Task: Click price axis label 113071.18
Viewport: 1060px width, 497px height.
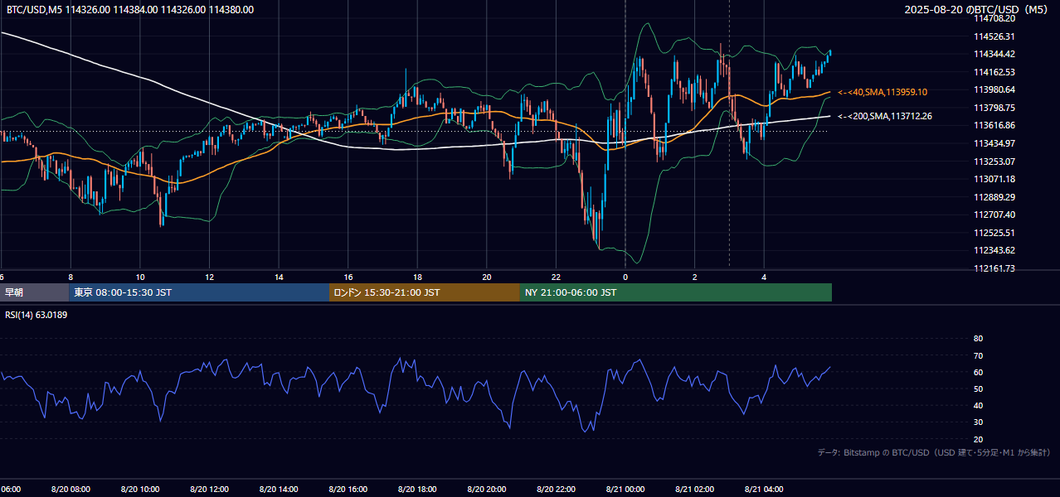Action: [x=994, y=179]
